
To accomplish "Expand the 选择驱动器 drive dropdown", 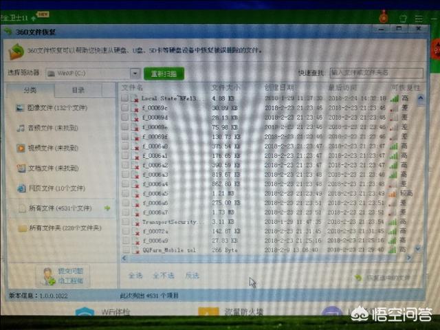I will point(135,73).
